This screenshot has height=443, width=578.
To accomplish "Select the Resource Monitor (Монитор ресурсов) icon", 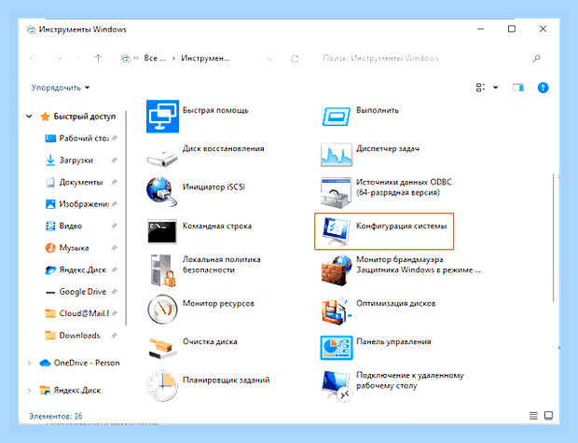I will point(162,309).
